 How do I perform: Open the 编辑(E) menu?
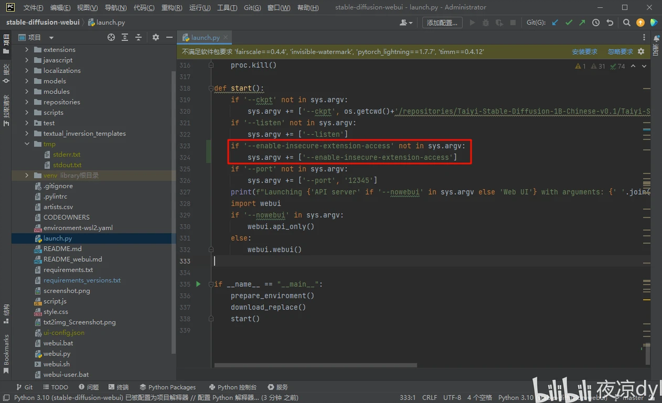(x=60, y=8)
